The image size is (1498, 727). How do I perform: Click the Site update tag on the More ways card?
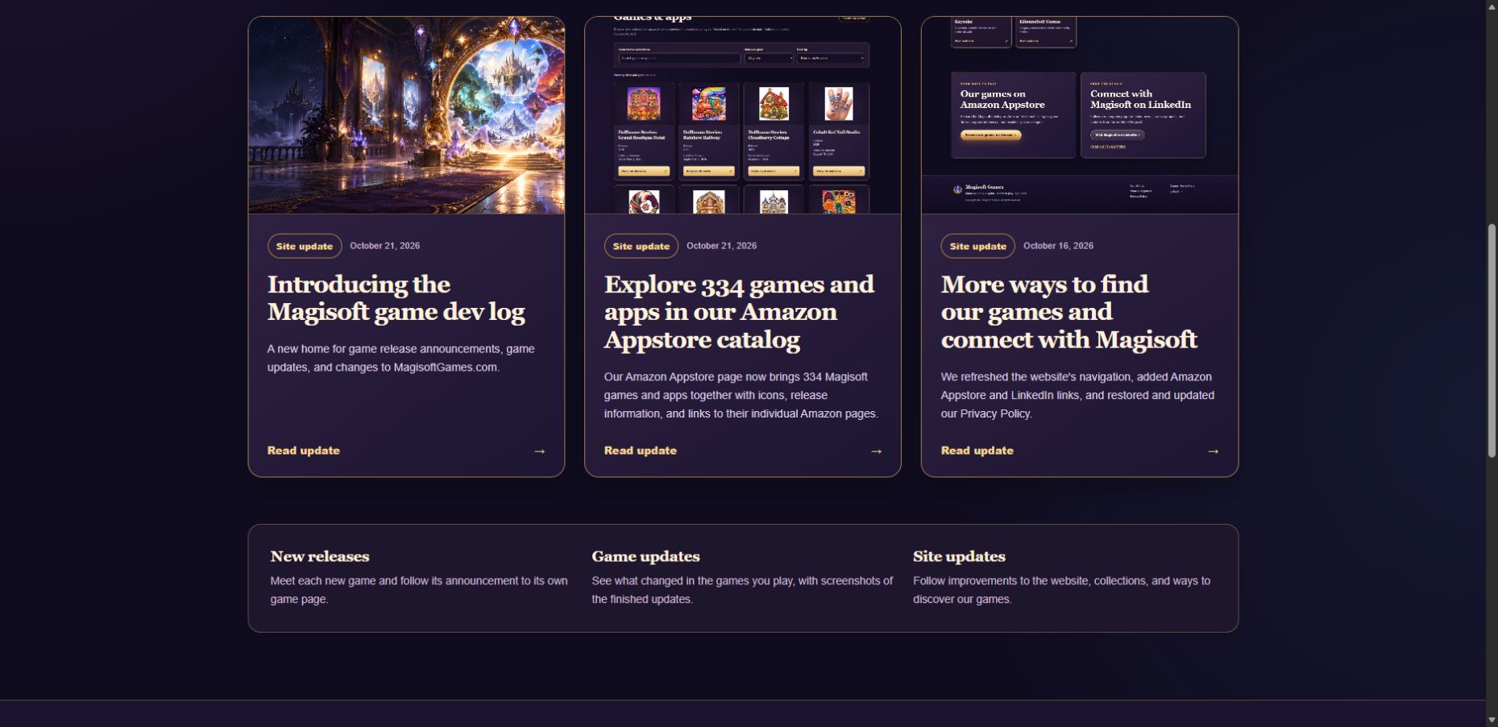(x=978, y=246)
